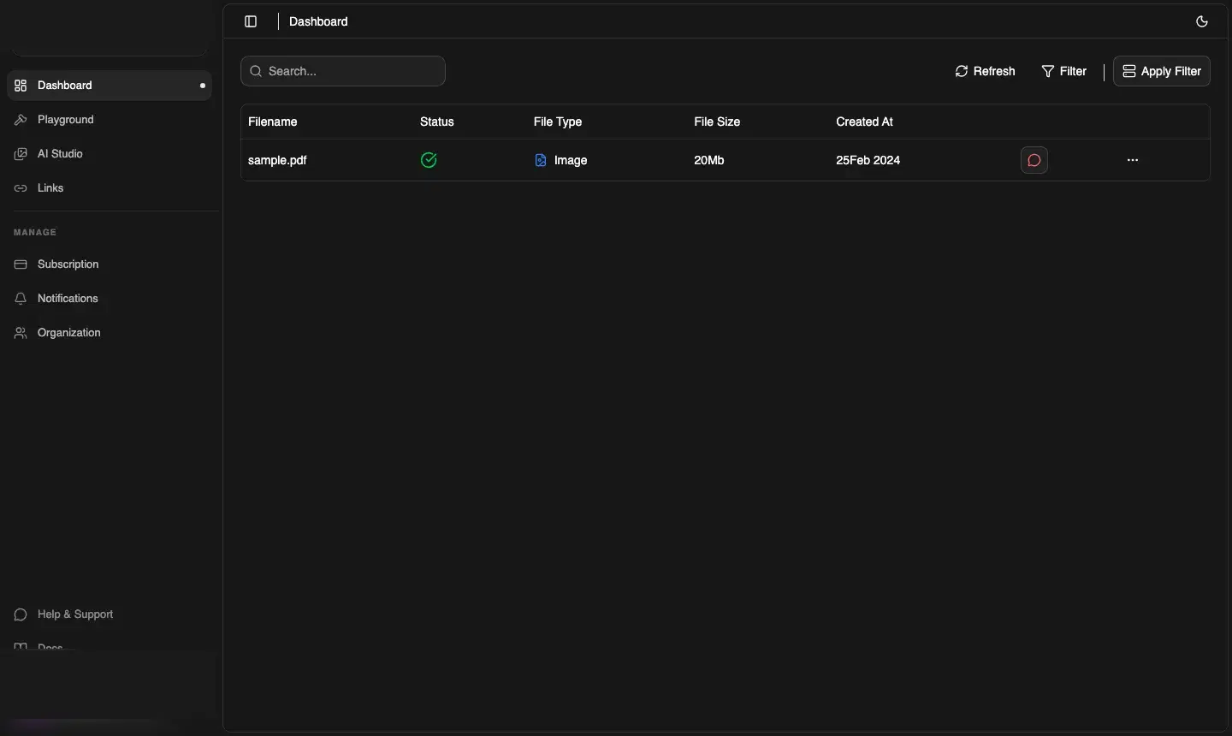Click the Created At column header
This screenshot has height=736, width=1232.
pos(864,122)
